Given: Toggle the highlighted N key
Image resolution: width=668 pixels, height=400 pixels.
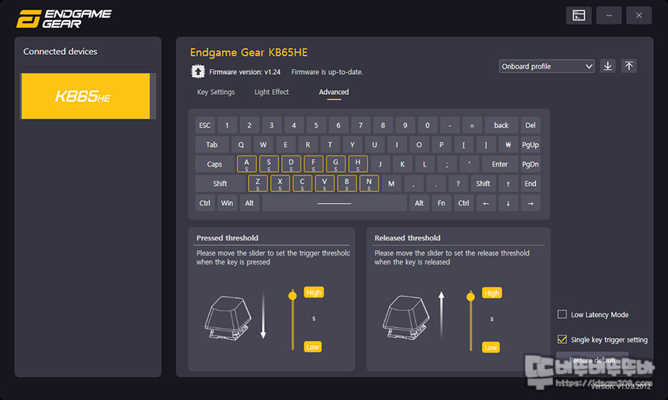Looking at the screenshot, I should (x=369, y=184).
